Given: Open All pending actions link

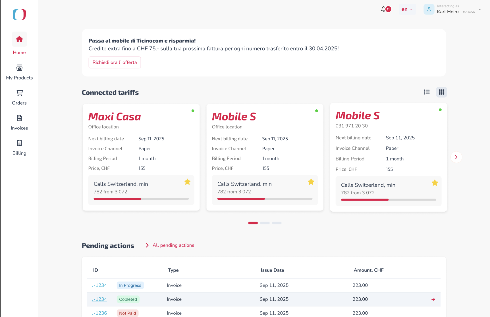Looking at the screenshot, I should (x=173, y=245).
